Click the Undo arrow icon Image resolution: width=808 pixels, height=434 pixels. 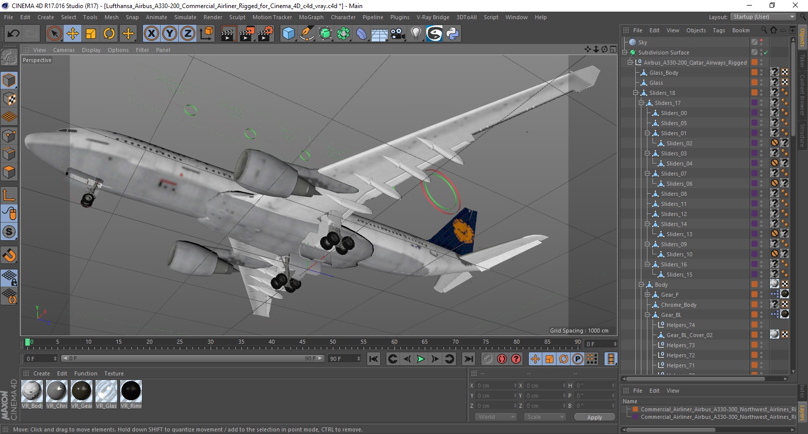click(x=13, y=34)
